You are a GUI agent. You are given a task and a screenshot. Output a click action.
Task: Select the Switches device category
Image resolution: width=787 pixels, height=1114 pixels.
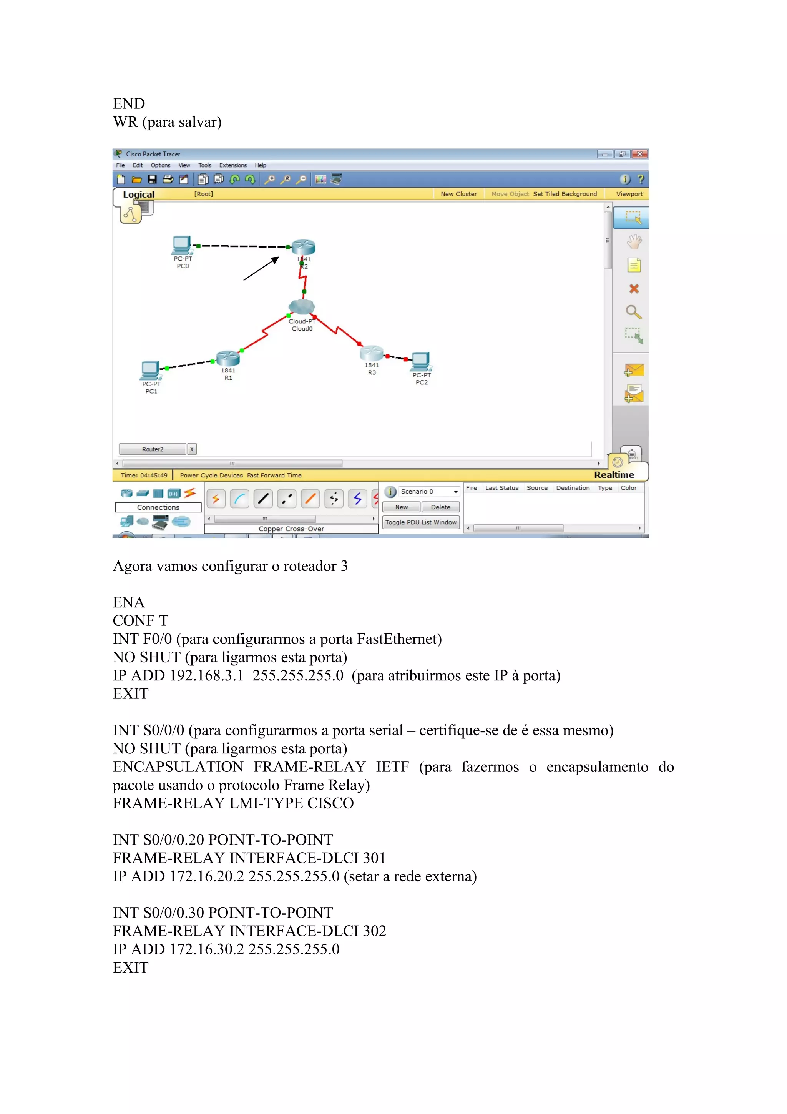tap(143, 494)
